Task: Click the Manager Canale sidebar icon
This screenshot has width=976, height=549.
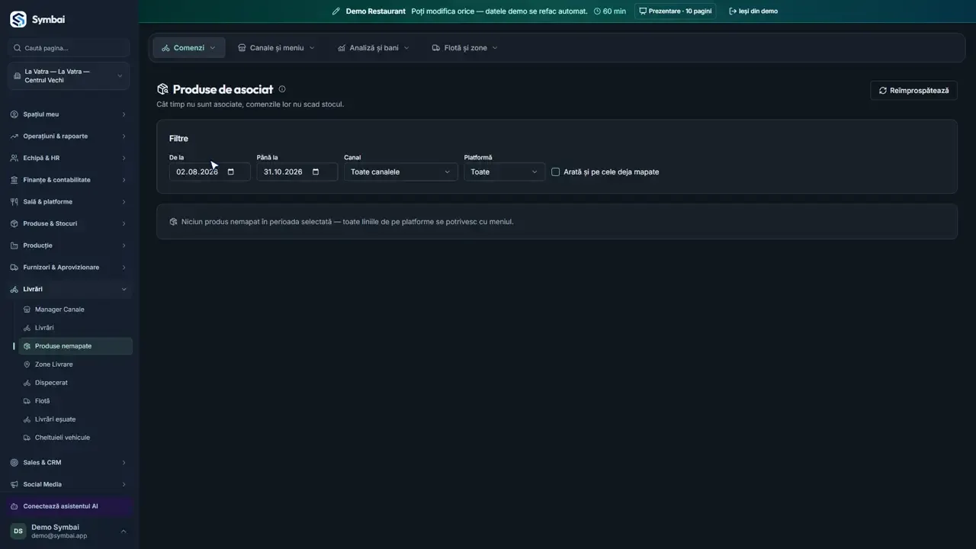Action: 27,310
